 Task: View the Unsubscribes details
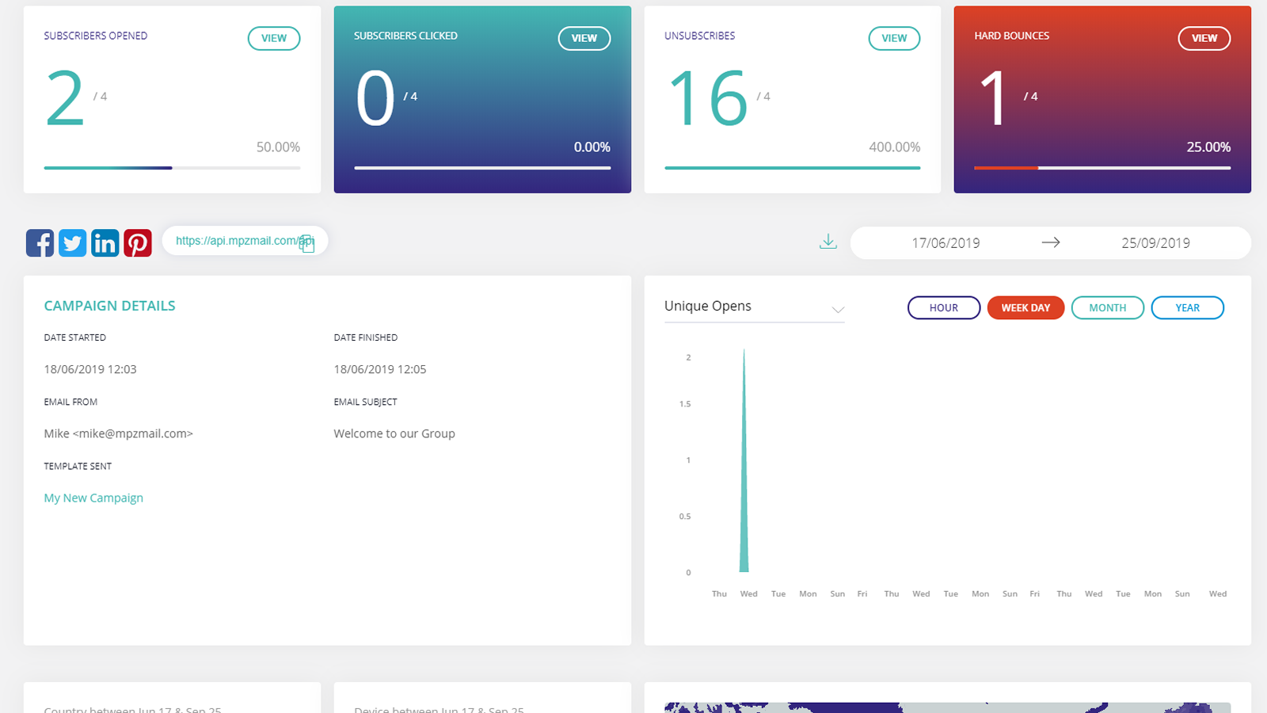[x=894, y=38]
